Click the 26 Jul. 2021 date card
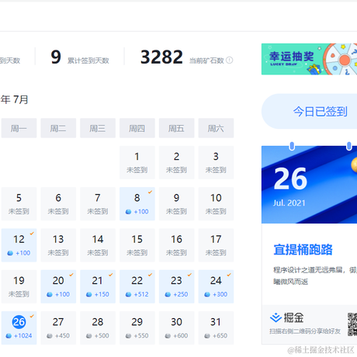Viewport: 357px width, 357px height. coord(309,185)
